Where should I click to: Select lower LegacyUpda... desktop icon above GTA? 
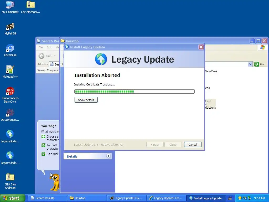[x=10, y=158]
